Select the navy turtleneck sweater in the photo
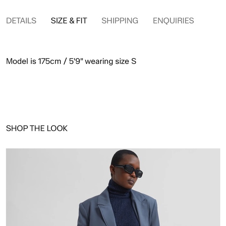 click(x=122, y=205)
